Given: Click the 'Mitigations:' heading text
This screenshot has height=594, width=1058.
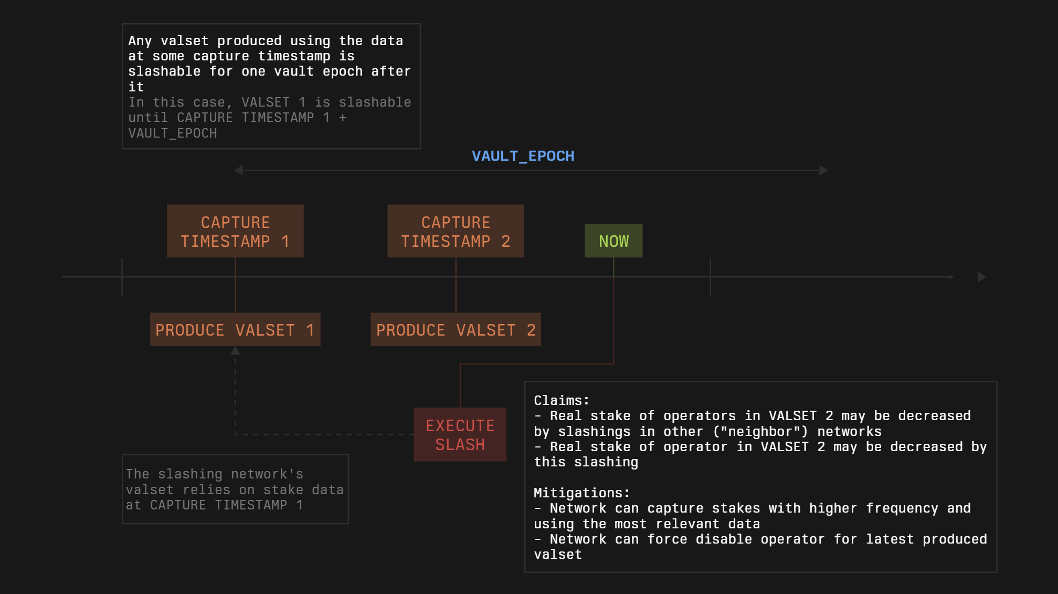Looking at the screenshot, I should pyautogui.click(x=581, y=493).
